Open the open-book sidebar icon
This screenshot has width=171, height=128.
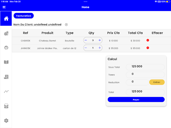(x=6, y=62)
